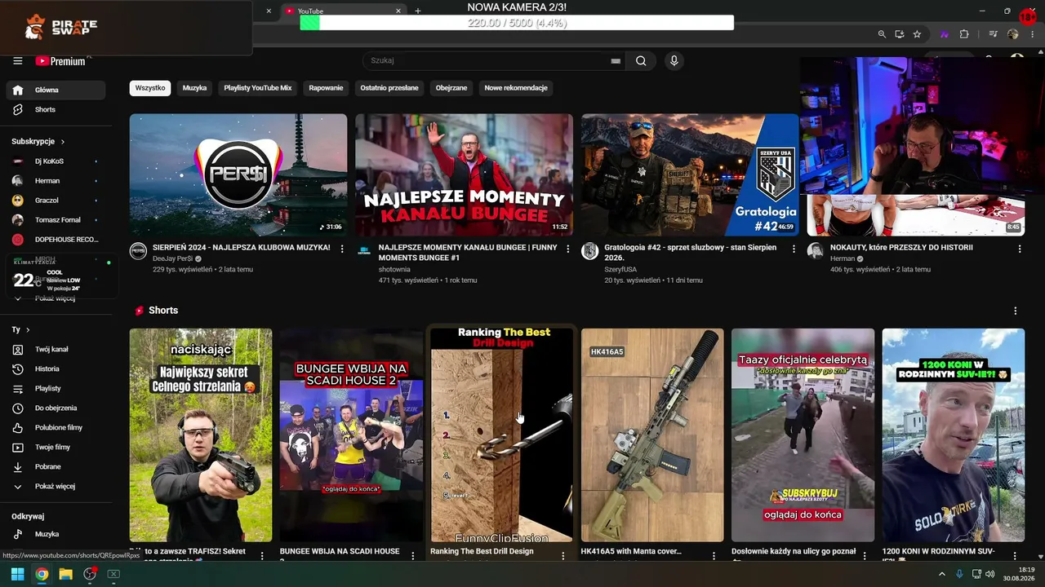Start voice search with the microphone

click(674, 60)
